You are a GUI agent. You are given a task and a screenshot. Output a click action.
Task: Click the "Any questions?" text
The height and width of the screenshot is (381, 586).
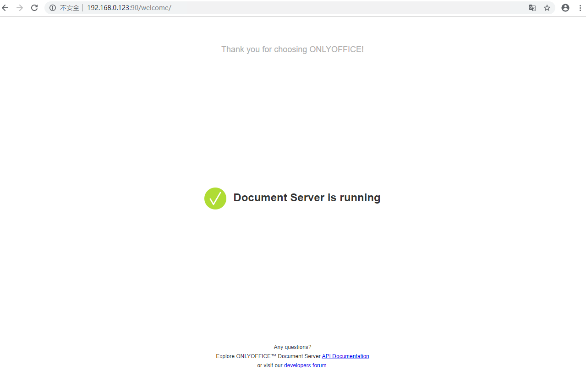click(292, 347)
